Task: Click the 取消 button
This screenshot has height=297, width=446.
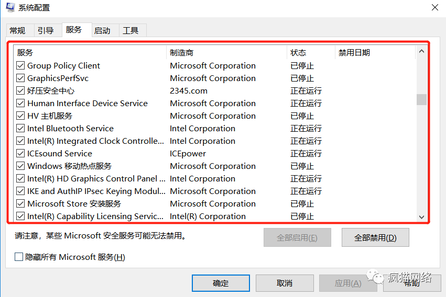Action: (285, 283)
